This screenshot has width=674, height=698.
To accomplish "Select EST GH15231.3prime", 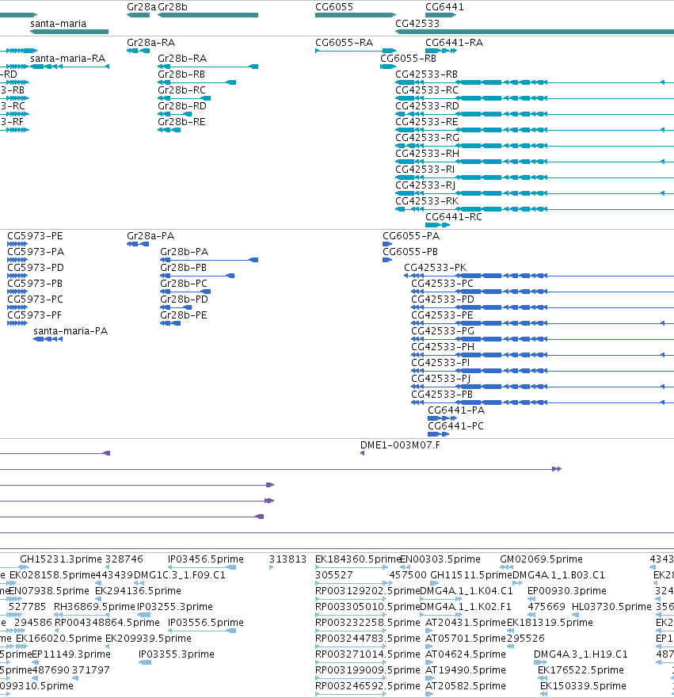I will (x=61, y=559).
